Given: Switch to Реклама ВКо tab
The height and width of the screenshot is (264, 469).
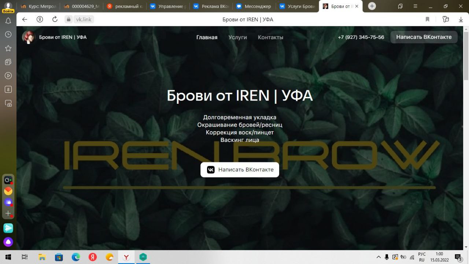Looking at the screenshot, I should pos(211,6).
